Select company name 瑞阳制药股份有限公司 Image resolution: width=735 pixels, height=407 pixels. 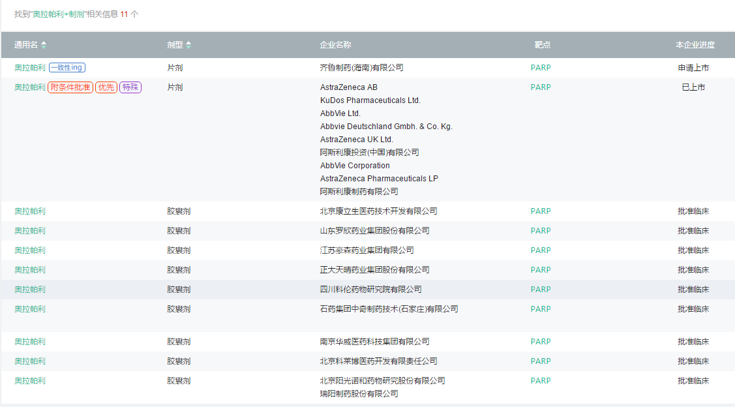point(359,394)
